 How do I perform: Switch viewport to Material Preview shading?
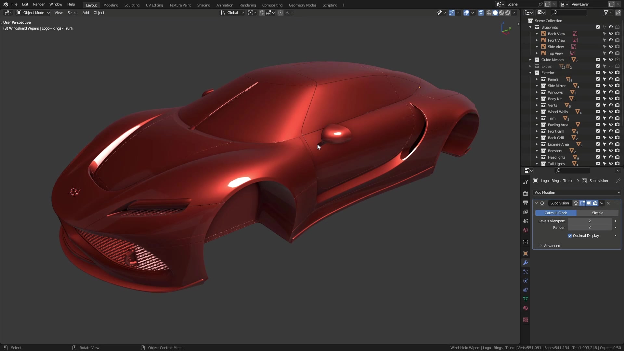point(501,13)
